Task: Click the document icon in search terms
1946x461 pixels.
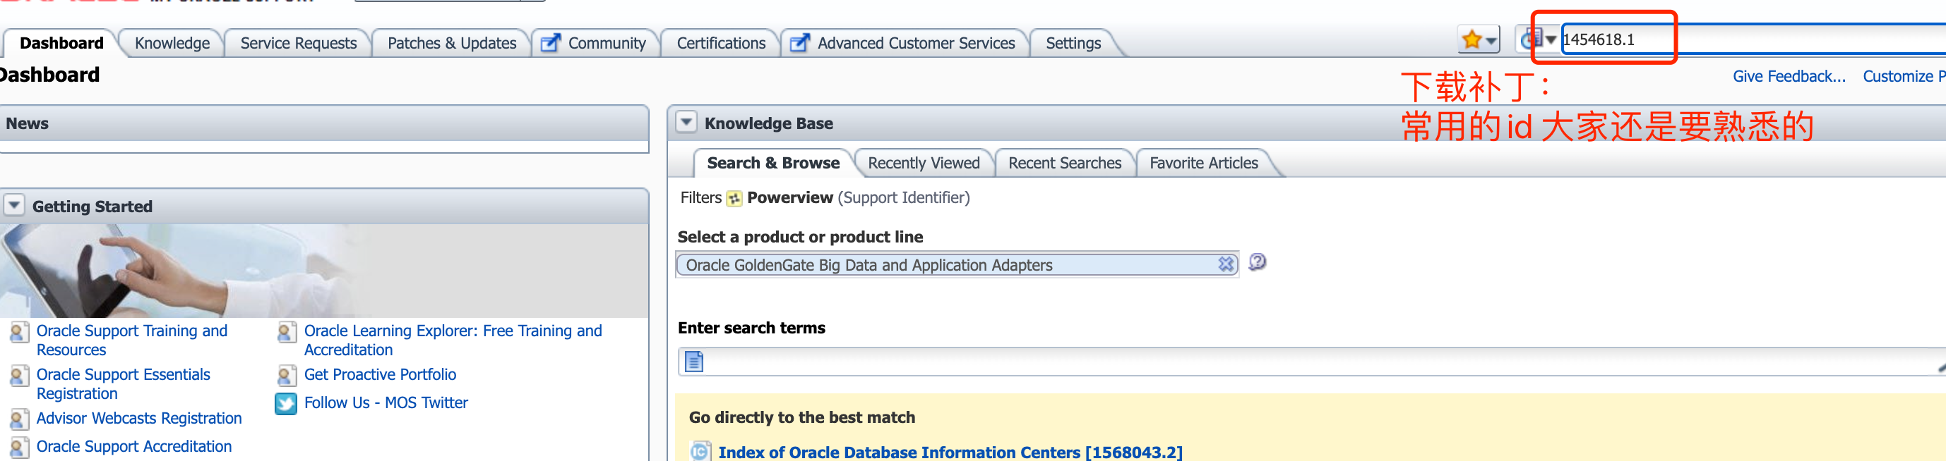Action: (x=693, y=362)
